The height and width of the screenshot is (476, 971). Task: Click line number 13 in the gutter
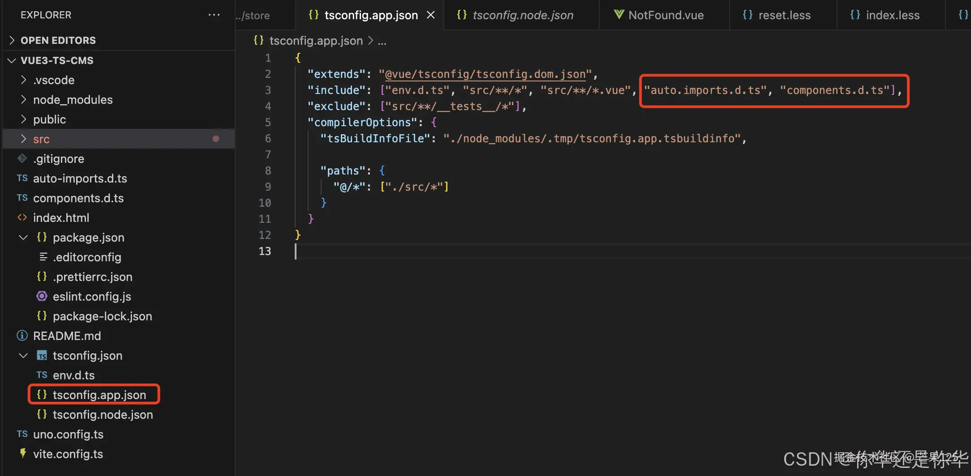[x=265, y=251]
